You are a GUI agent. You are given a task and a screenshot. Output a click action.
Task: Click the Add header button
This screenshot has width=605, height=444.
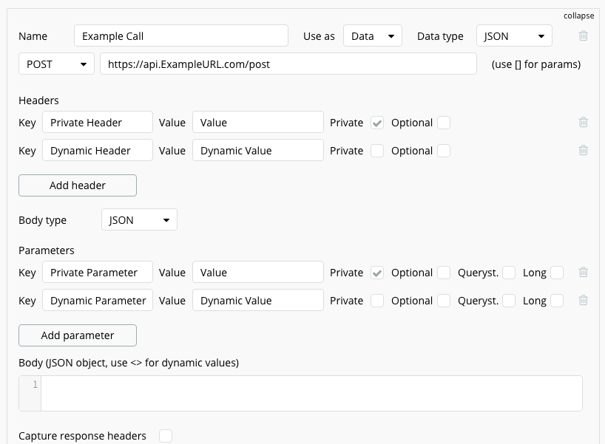[78, 185]
